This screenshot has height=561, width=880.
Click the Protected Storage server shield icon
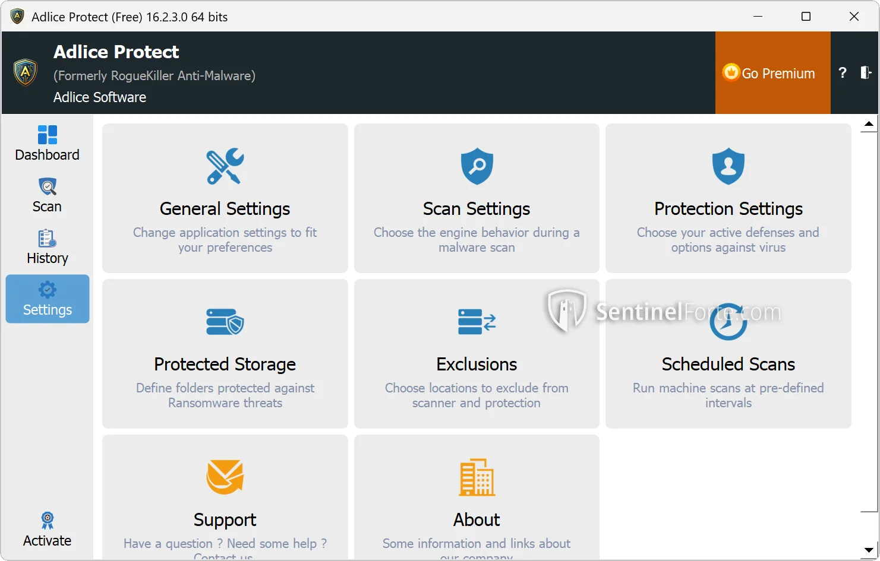click(225, 322)
